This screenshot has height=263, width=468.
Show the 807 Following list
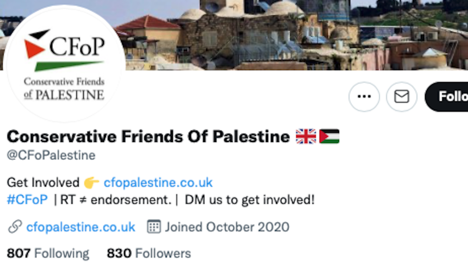(x=48, y=253)
